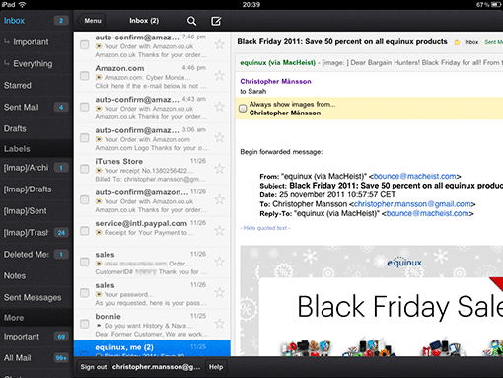The image size is (503, 378).
Task: Star the 7:46 pm auto-confirm Amazon email
Action: pyautogui.click(x=219, y=44)
